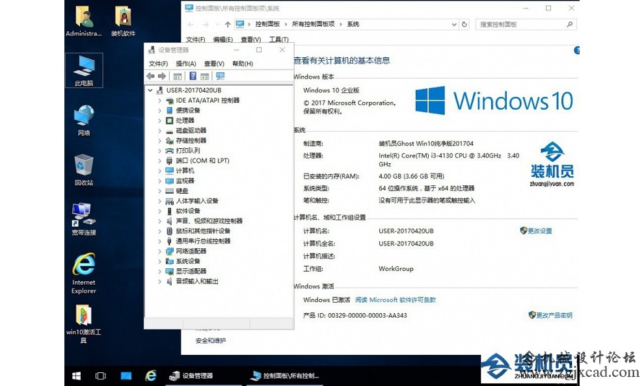Click the blue help toolbar icon in Device Manager

[193, 76]
